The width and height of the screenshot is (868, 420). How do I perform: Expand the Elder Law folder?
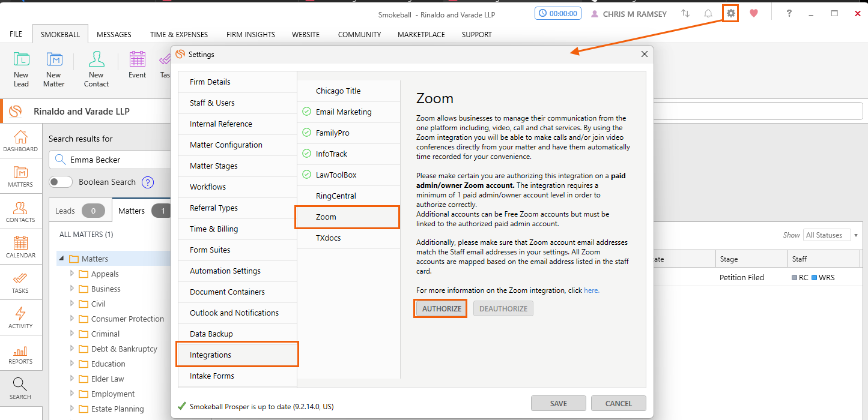pyautogui.click(x=72, y=379)
